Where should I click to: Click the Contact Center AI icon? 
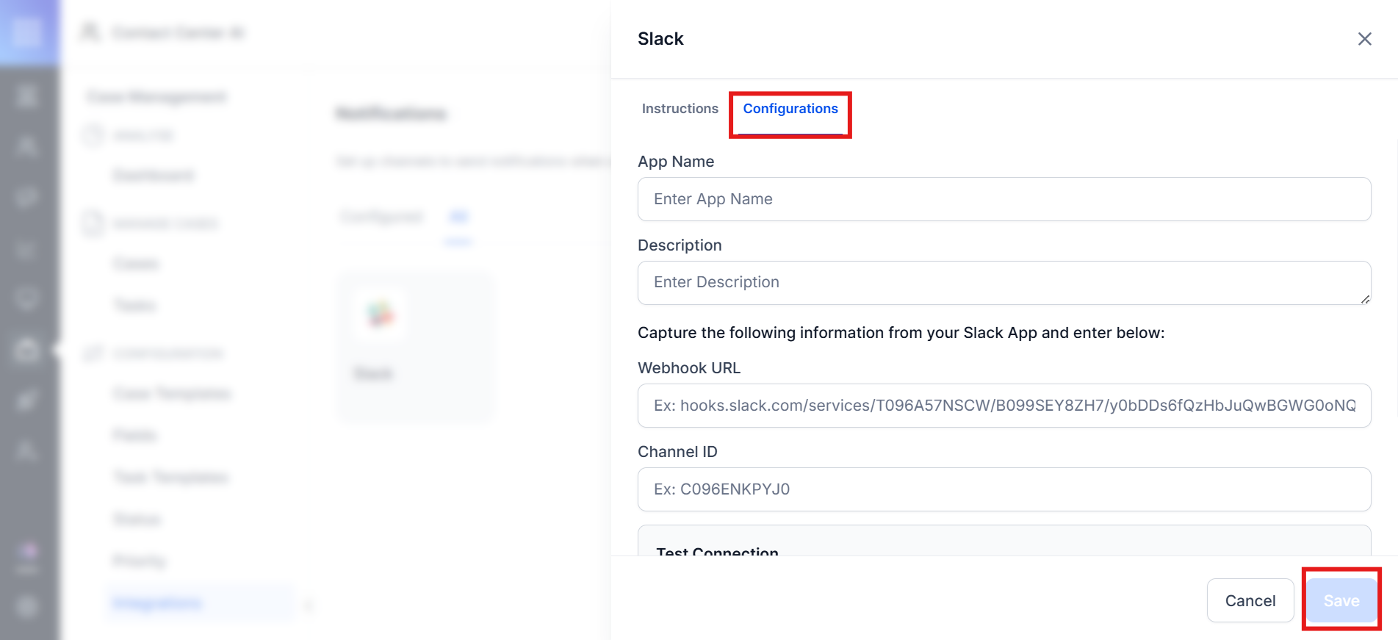pyautogui.click(x=90, y=32)
